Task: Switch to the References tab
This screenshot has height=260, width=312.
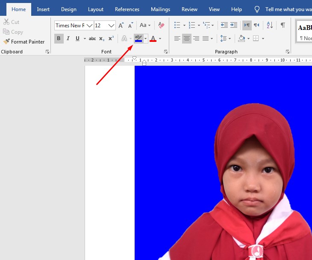Action: [x=127, y=9]
